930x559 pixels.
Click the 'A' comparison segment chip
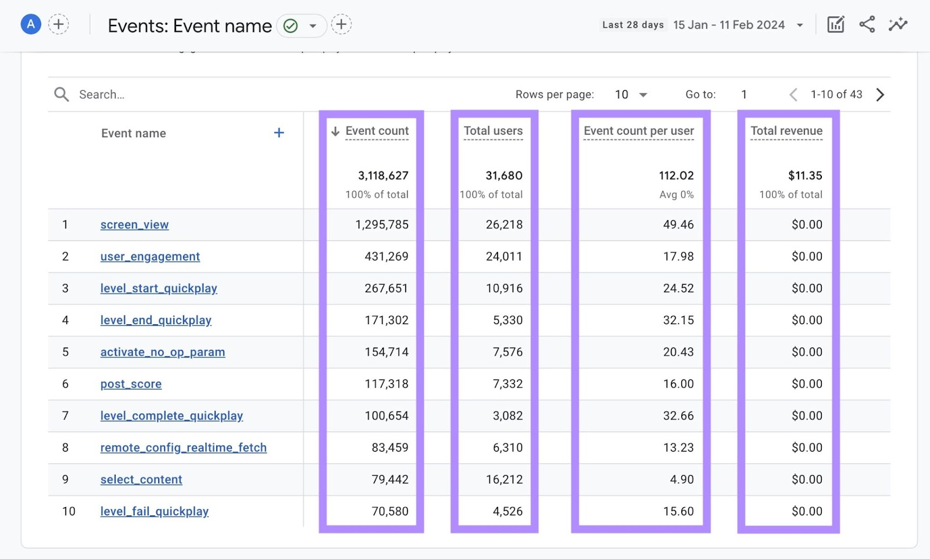30,24
